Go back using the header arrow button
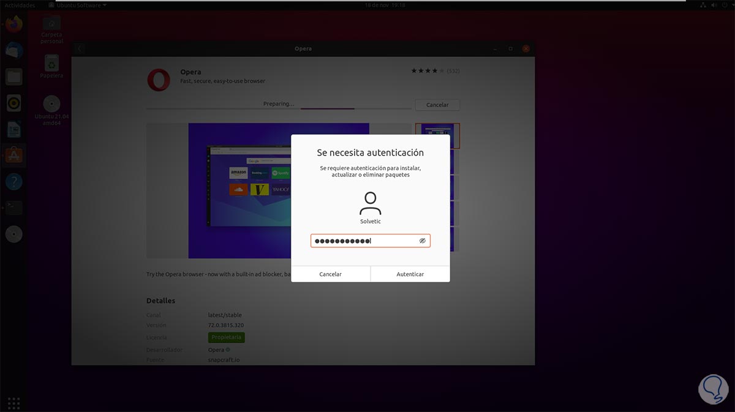Viewport: 735px width, 412px height. 80,48
